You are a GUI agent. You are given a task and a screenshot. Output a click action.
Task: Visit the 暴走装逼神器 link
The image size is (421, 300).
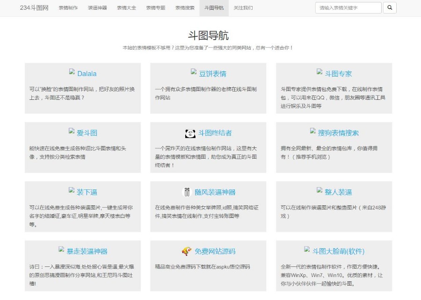click(87, 251)
